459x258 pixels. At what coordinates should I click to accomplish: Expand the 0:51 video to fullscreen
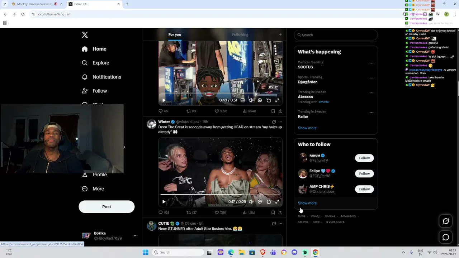point(277,100)
